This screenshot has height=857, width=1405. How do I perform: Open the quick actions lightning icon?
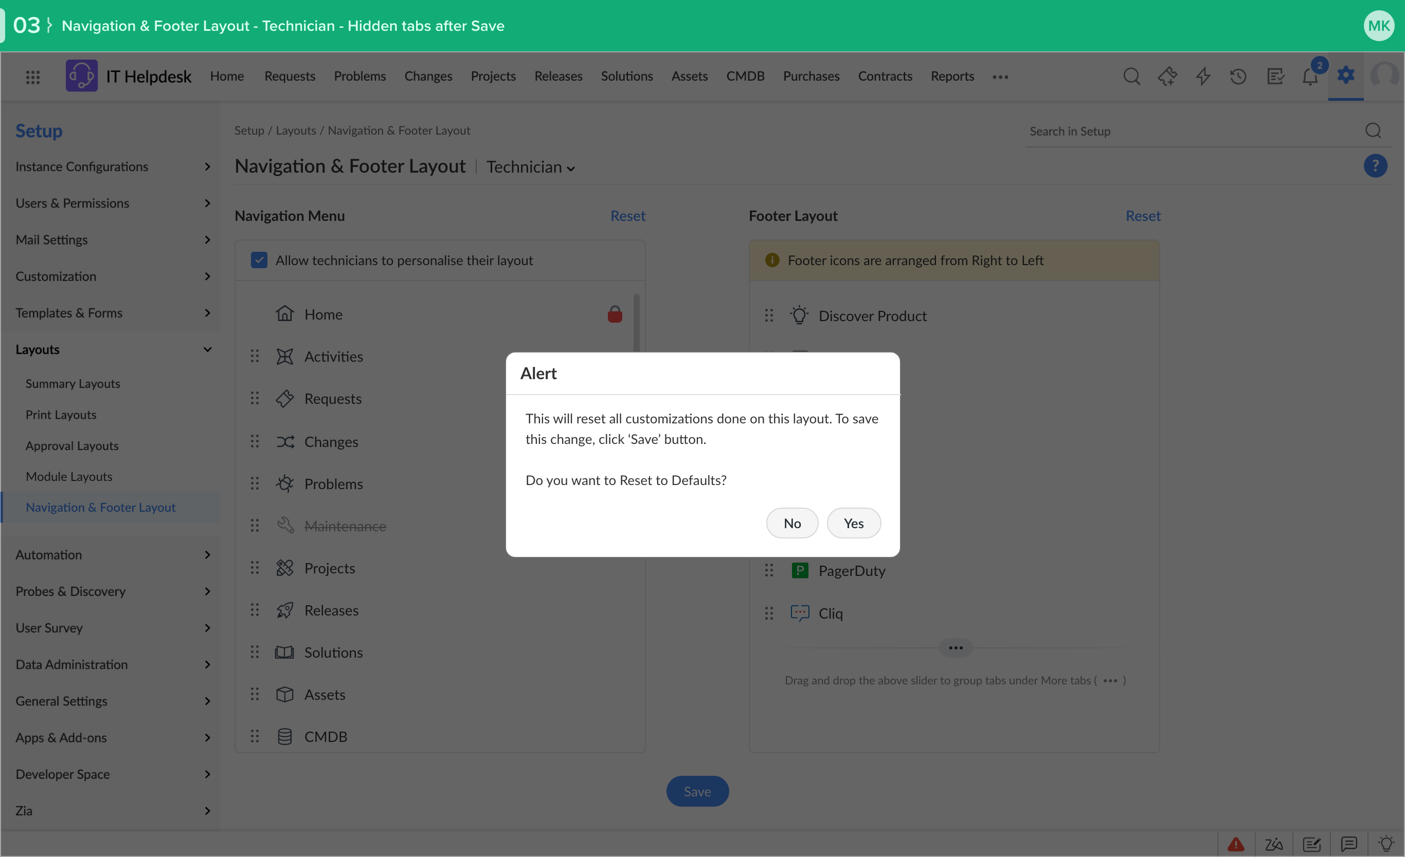[x=1203, y=77]
